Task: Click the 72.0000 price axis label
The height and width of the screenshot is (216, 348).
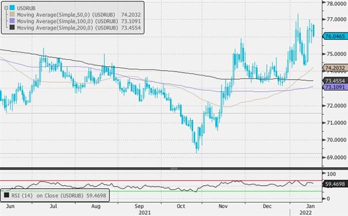Action: 336,106
